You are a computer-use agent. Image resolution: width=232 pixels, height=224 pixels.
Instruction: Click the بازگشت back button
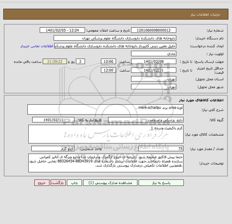tap(58, 183)
